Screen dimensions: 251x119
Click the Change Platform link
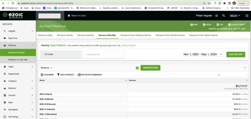(128, 46)
